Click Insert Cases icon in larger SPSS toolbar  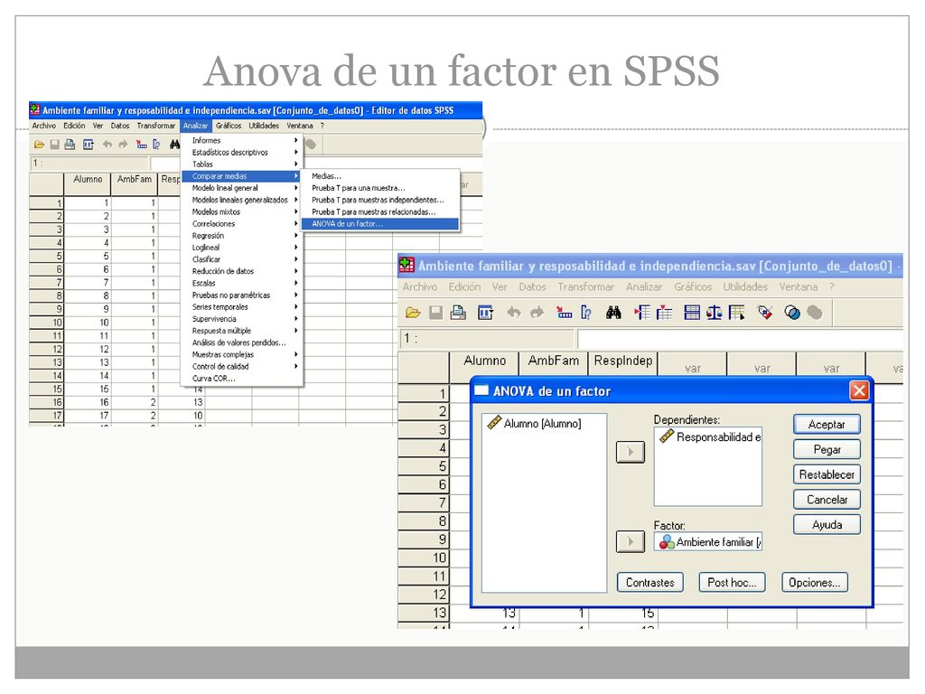point(642,313)
